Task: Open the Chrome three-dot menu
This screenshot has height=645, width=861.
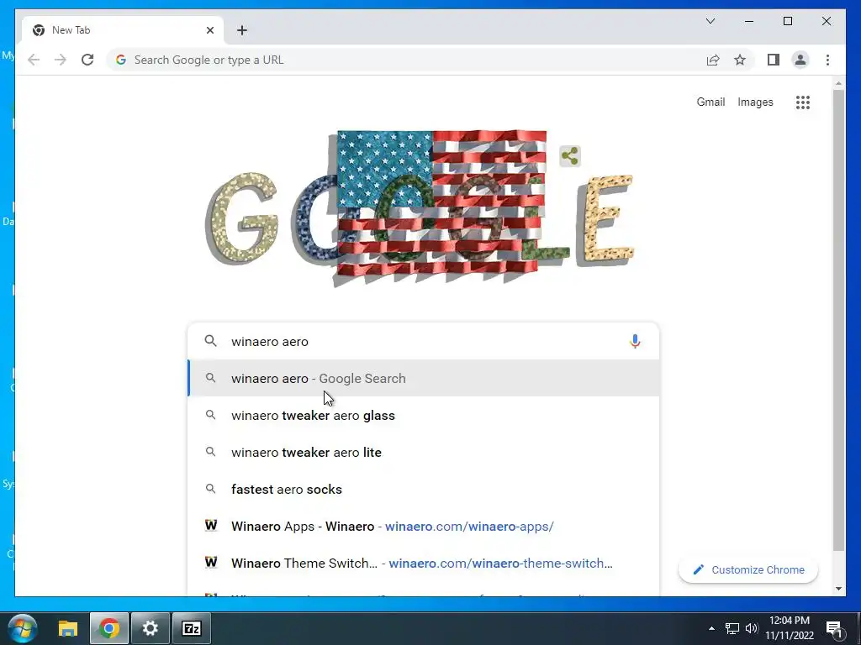Action: click(x=827, y=60)
